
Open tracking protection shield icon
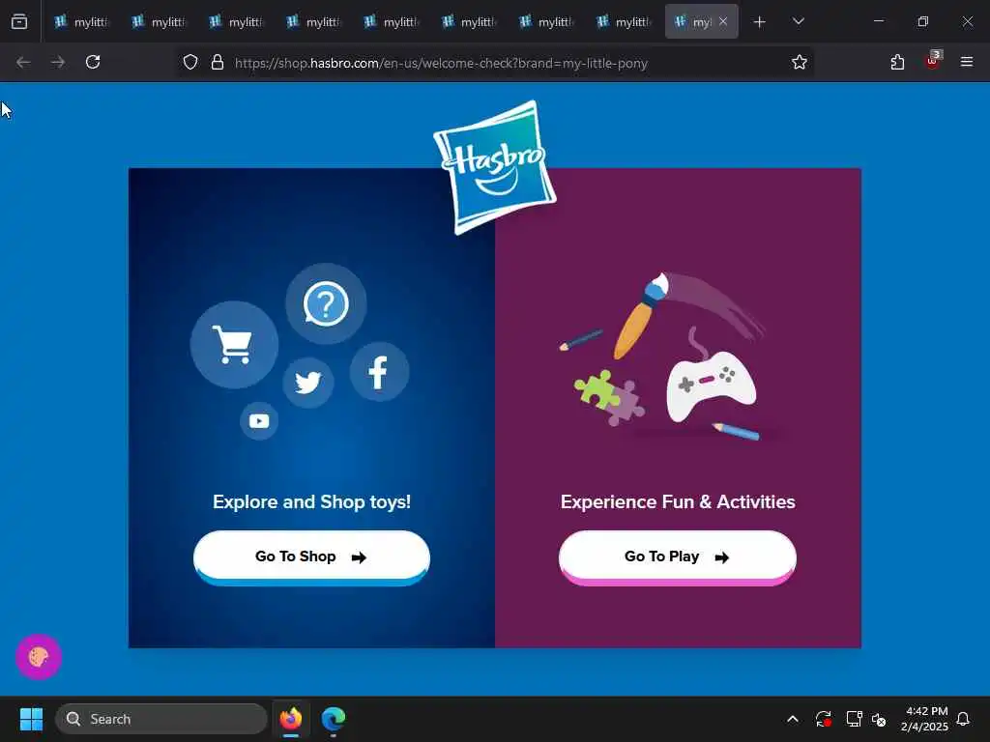pos(190,62)
